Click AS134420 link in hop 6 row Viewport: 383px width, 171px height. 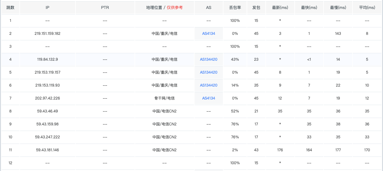(208, 85)
